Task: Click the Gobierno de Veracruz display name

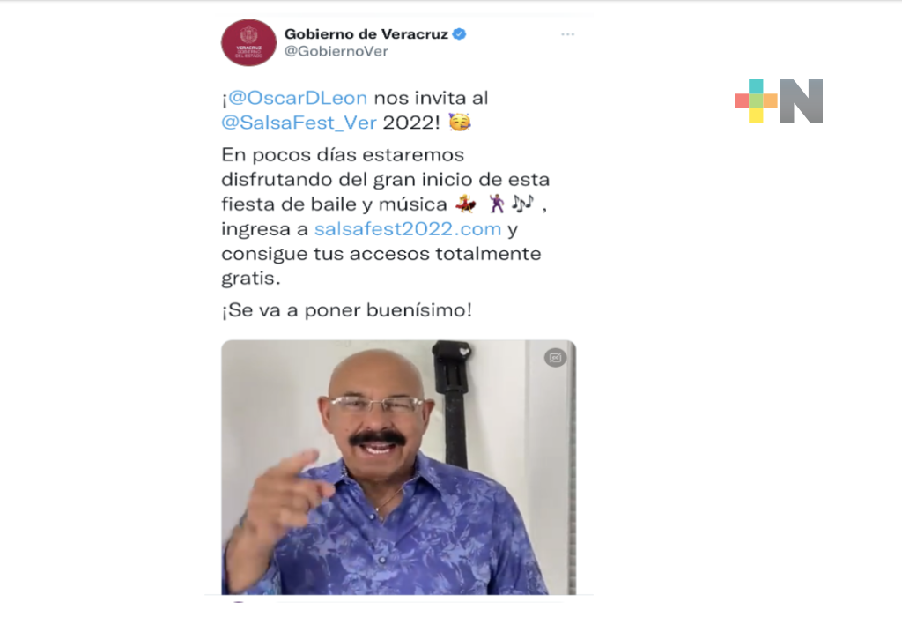Action: tap(366, 34)
